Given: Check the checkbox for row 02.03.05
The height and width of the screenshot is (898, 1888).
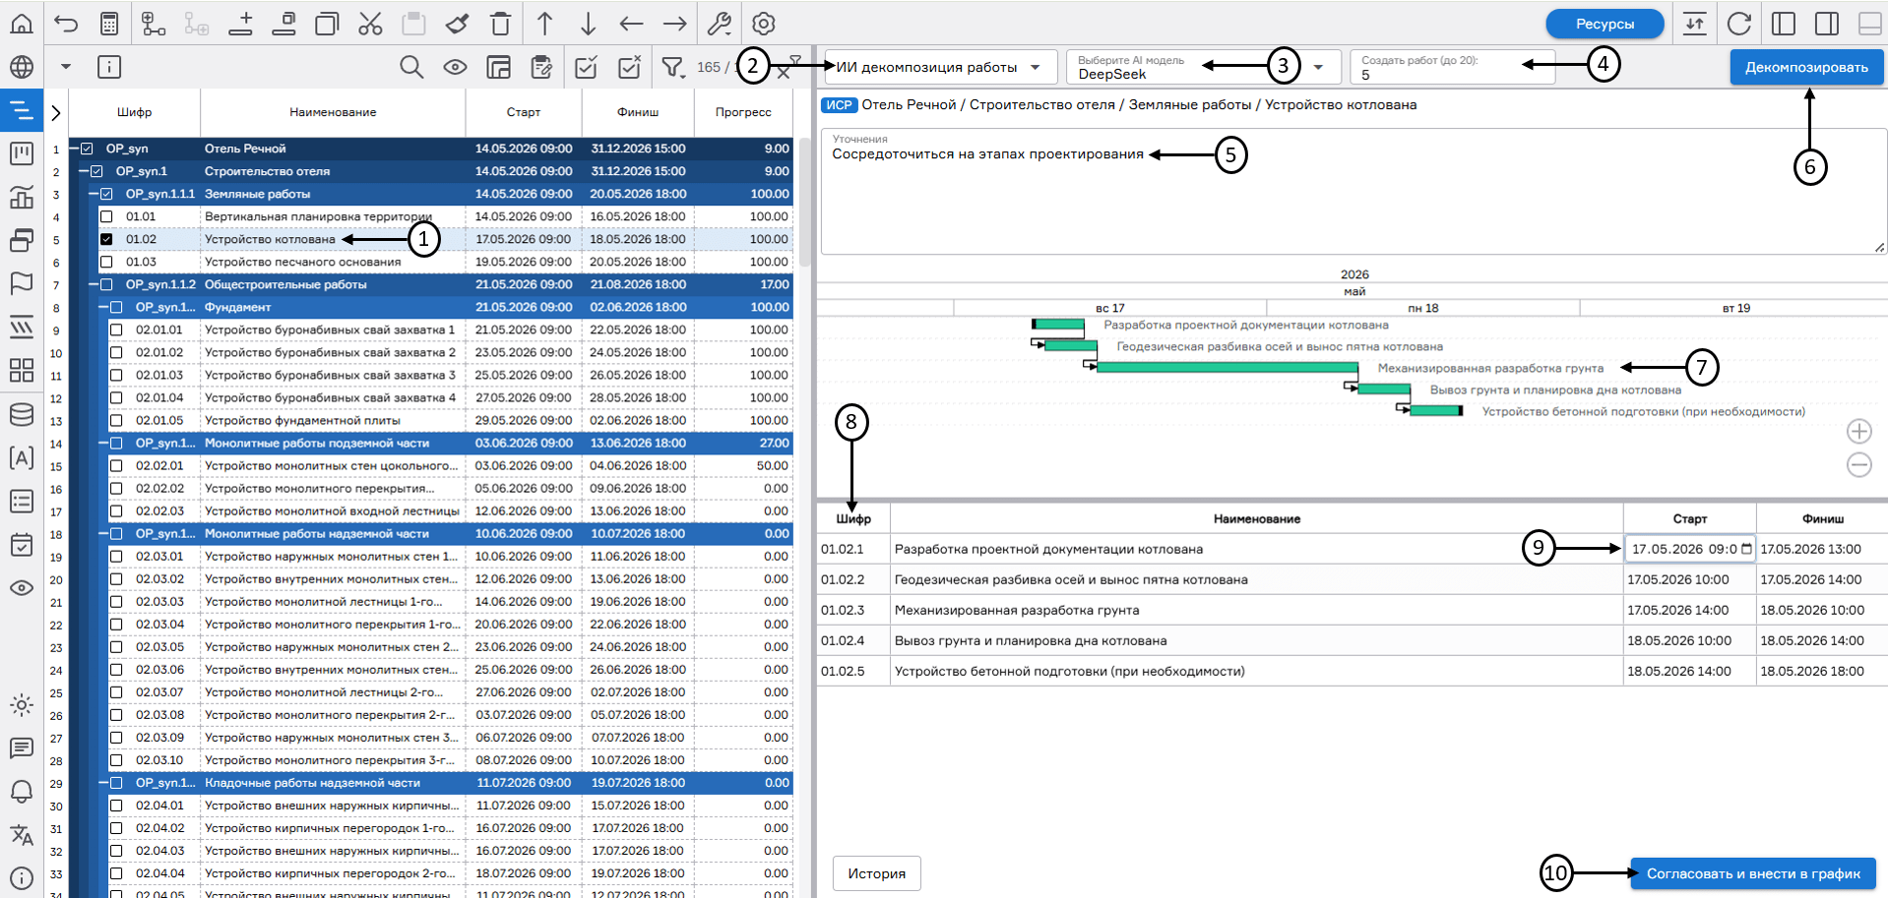Looking at the screenshot, I should point(116,646).
